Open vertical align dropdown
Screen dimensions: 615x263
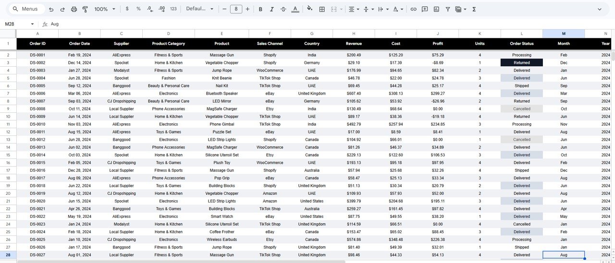pos(368,9)
